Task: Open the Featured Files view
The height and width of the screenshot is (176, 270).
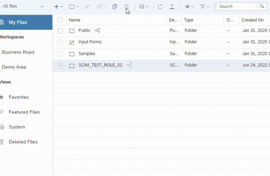Action: pos(24,112)
